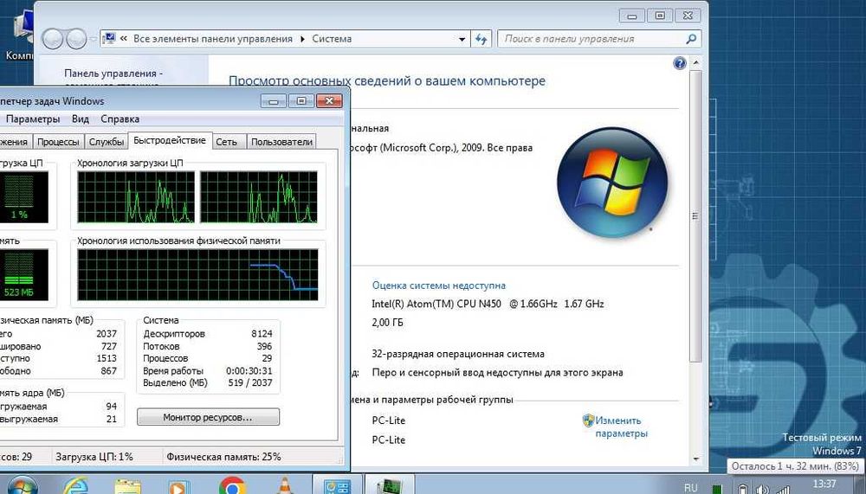Click the 32-разрядная операционная система text
This screenshot has height=494, width=866.
(458, 354)
